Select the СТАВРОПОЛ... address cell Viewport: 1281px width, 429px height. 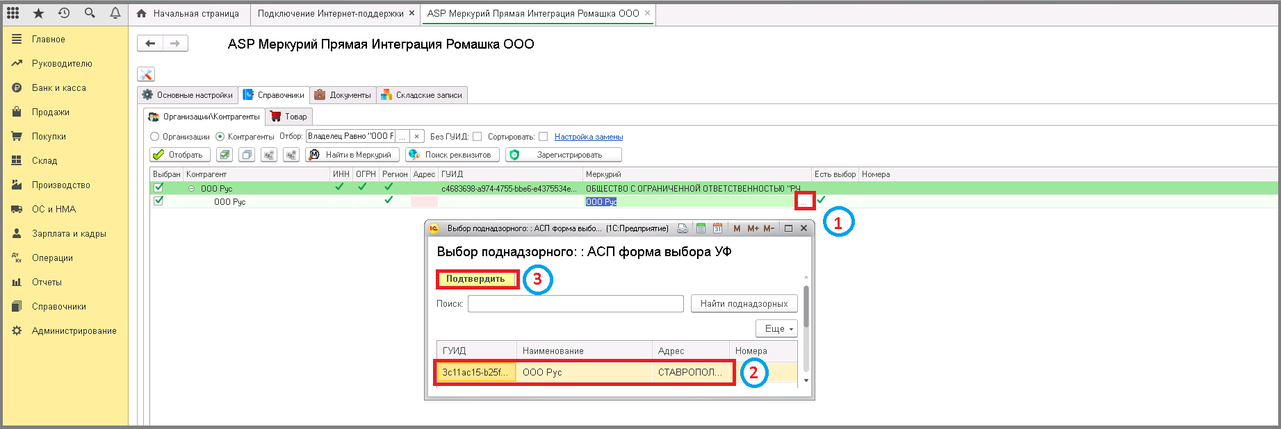click(x=691, y=372)
